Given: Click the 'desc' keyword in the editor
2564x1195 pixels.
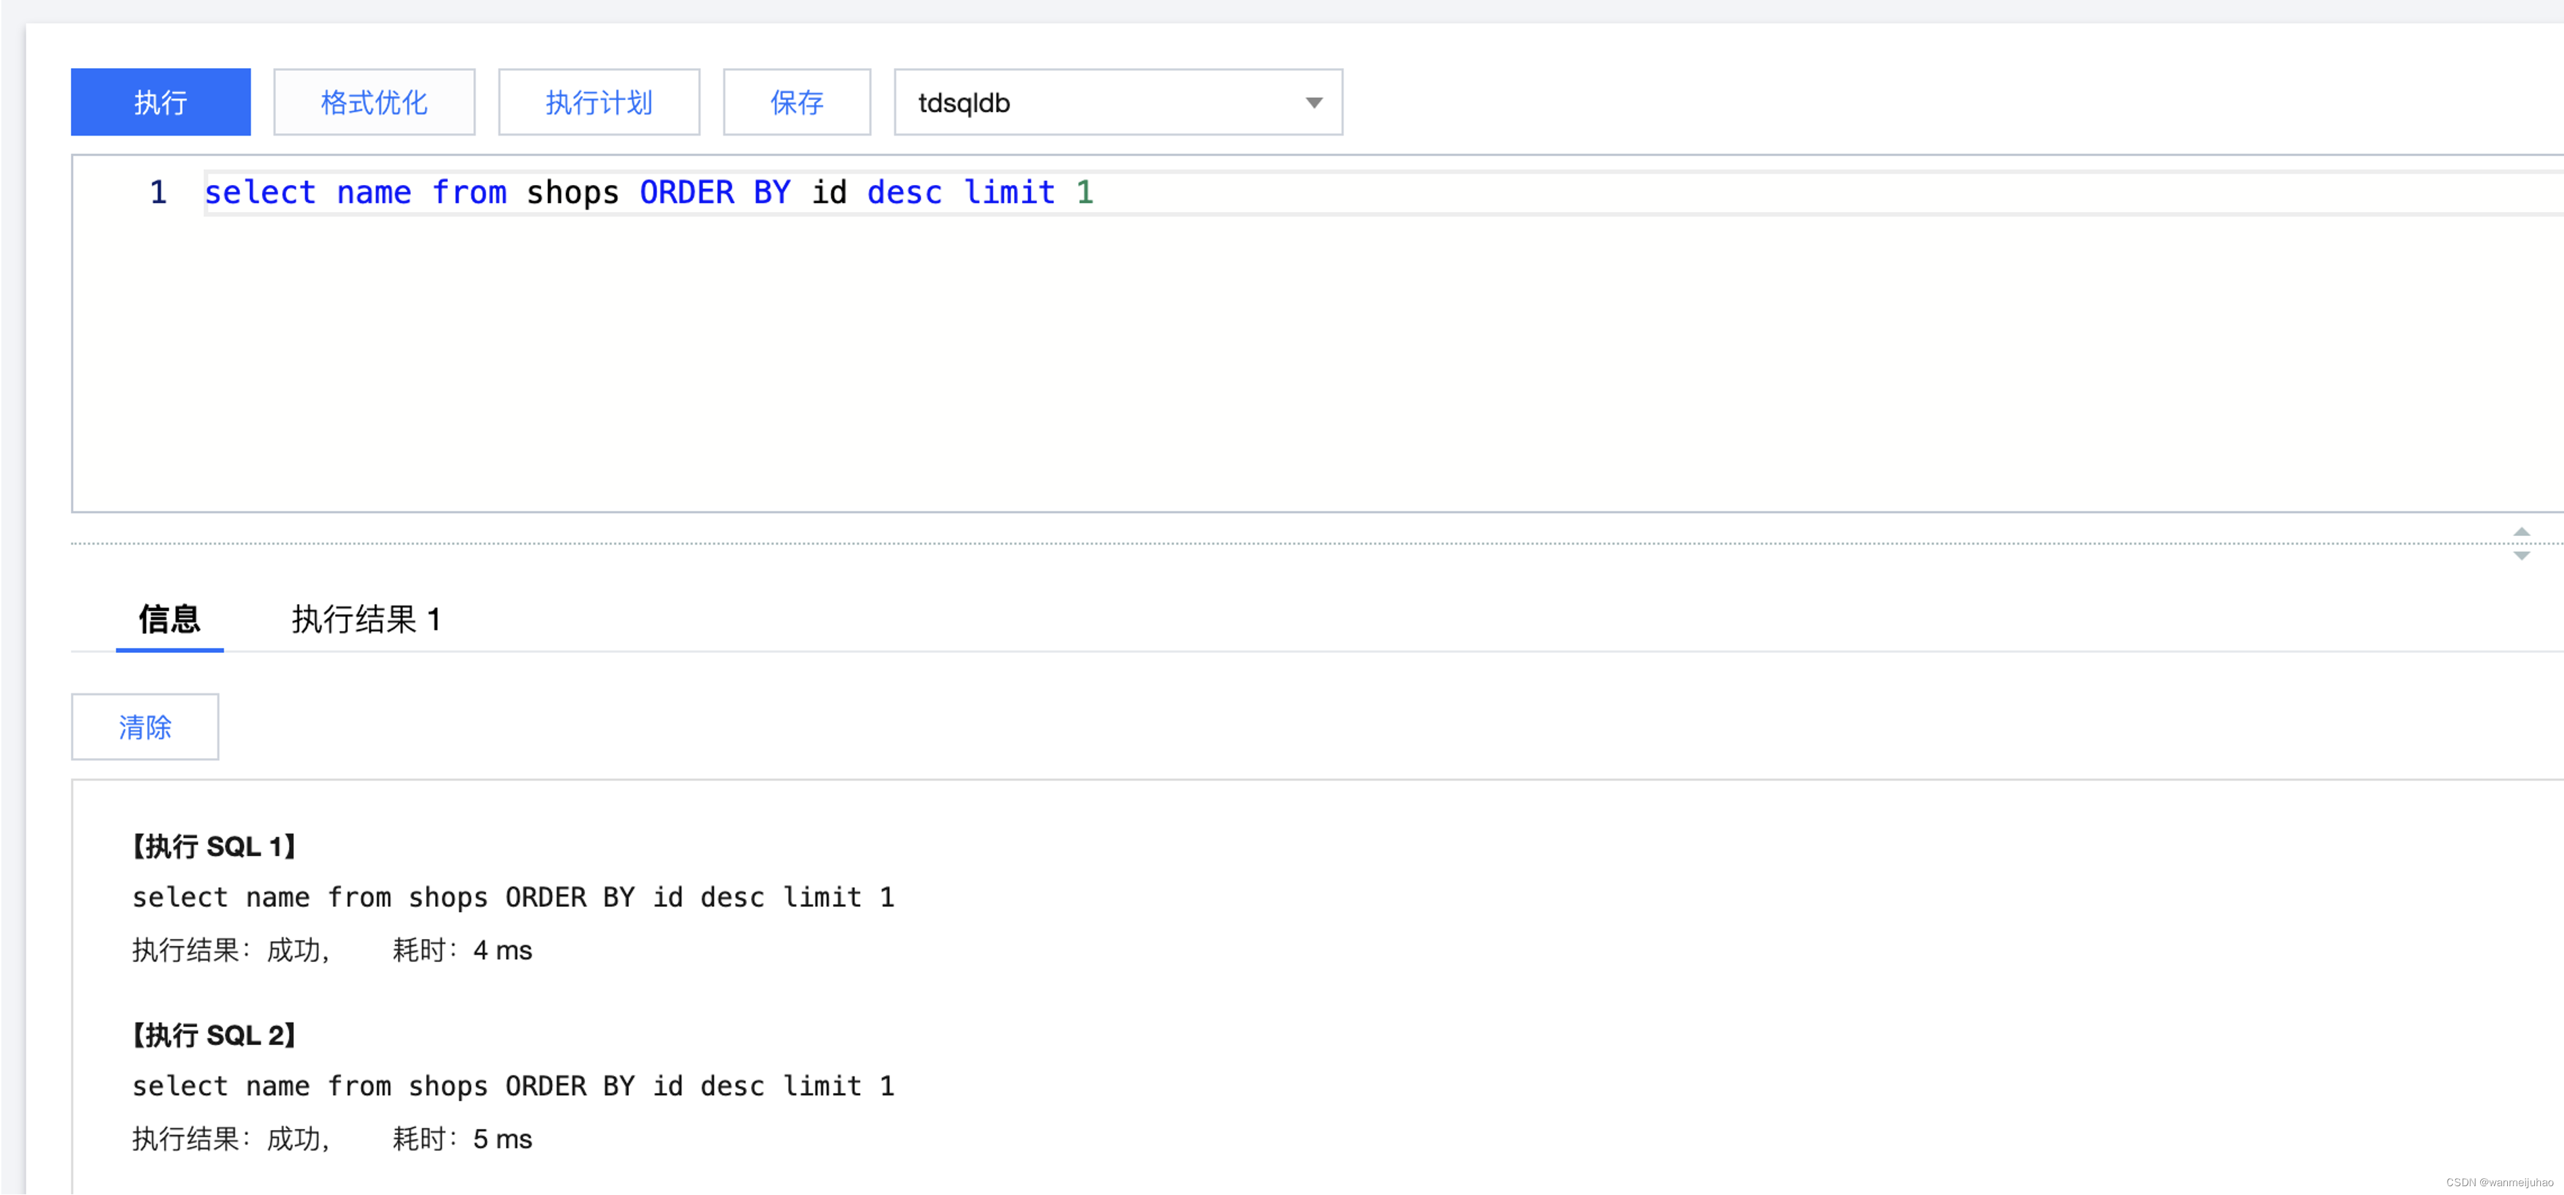Looking at the screenshot, I should (904, 192).
